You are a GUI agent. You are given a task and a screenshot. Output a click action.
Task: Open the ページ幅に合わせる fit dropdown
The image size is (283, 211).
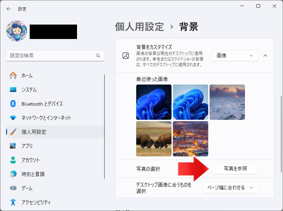tap(231, 188)
